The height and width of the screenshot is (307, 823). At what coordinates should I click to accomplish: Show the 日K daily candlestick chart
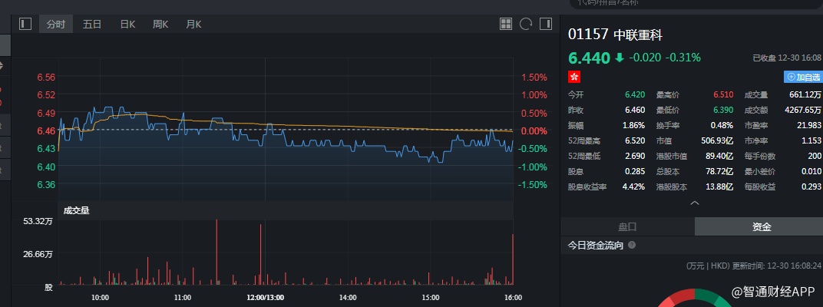pyautogui.click(x=127, y=24)
